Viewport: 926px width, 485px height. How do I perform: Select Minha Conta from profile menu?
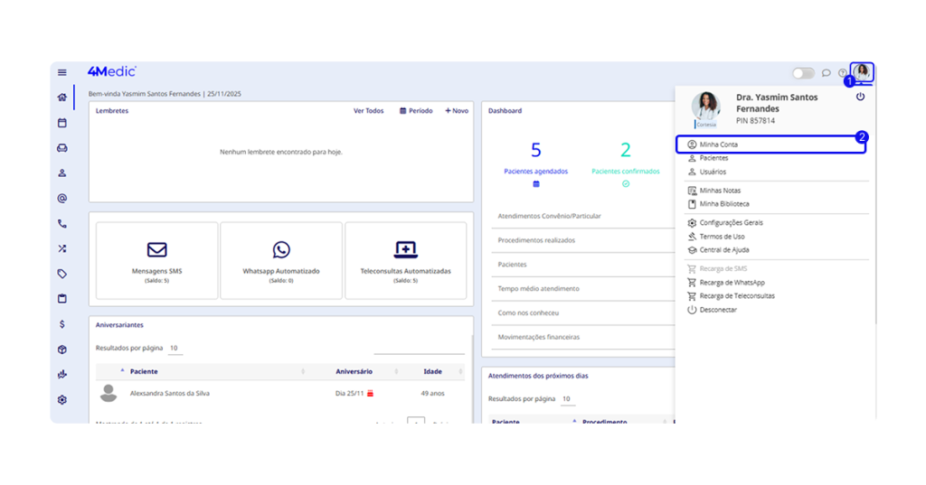(x=719, y=145)
